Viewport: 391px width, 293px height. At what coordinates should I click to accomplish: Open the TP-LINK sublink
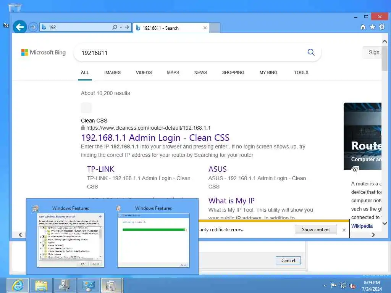100,169
